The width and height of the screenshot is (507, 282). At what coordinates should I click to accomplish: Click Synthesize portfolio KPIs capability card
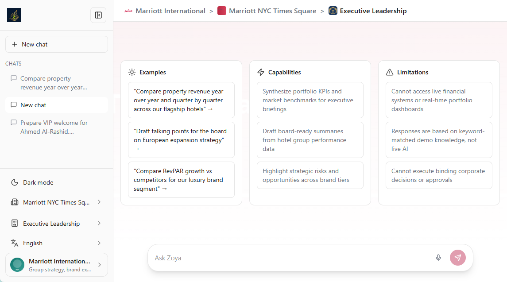click(310, 100)
